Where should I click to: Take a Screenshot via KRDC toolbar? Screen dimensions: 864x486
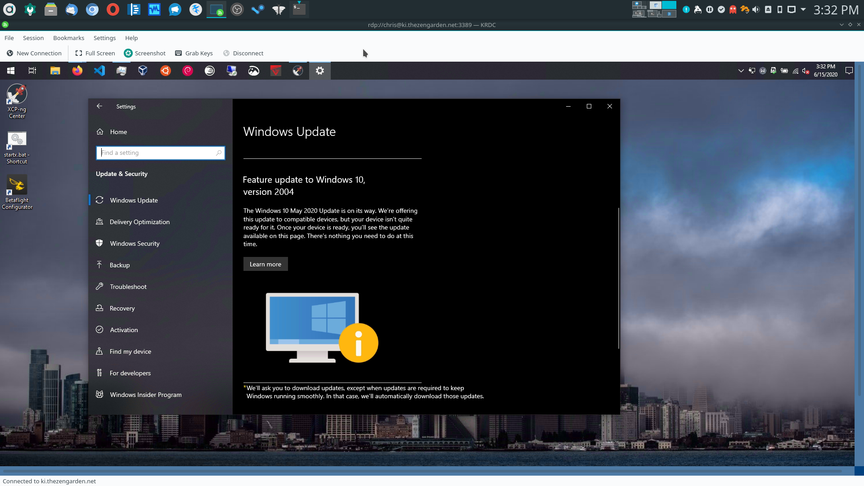pos(145,53)
